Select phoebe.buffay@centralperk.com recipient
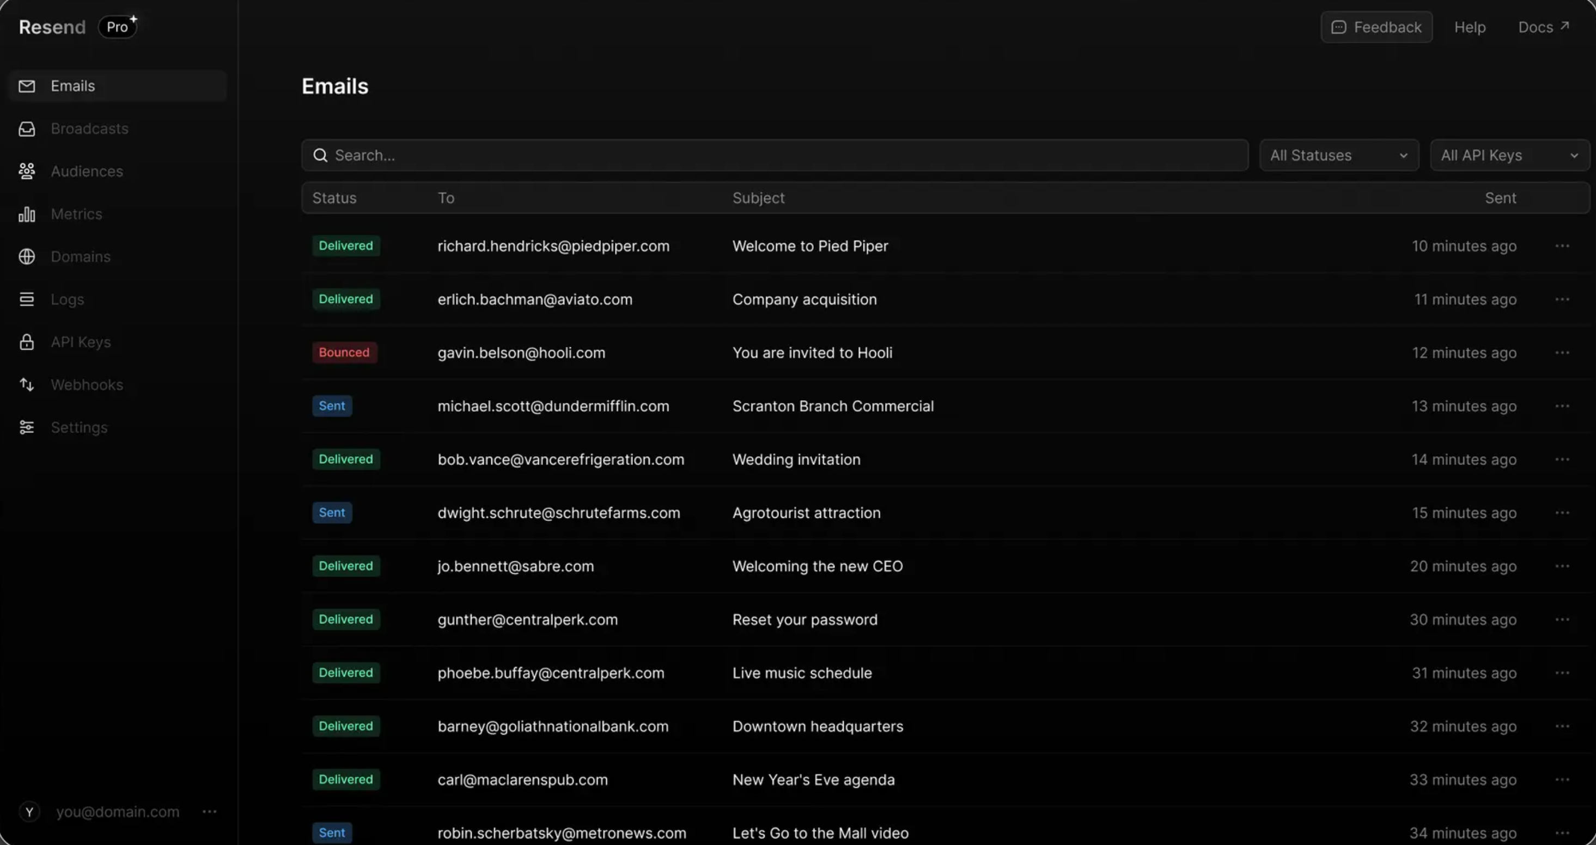 pyautogui.click(x=551, y=673)
